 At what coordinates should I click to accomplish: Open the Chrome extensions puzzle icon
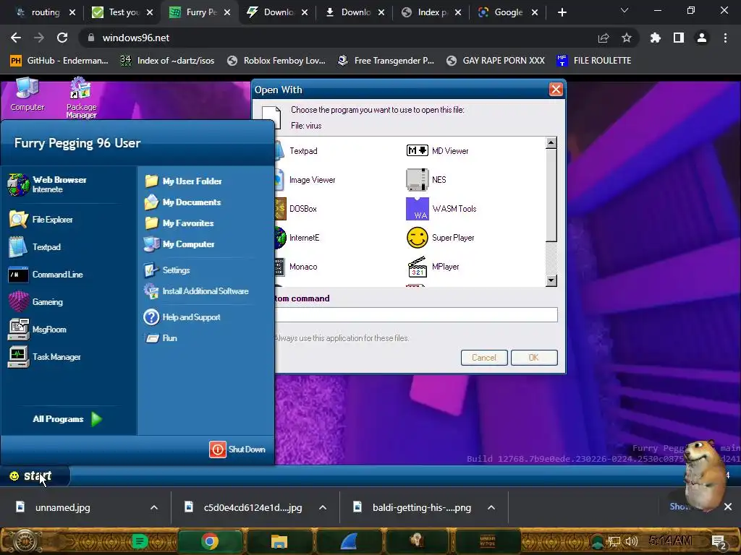655,38
